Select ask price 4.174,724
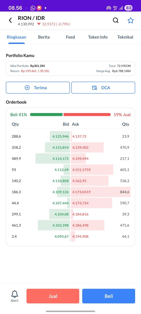Viewport: 141px width, 314px height. click(80, 203)
